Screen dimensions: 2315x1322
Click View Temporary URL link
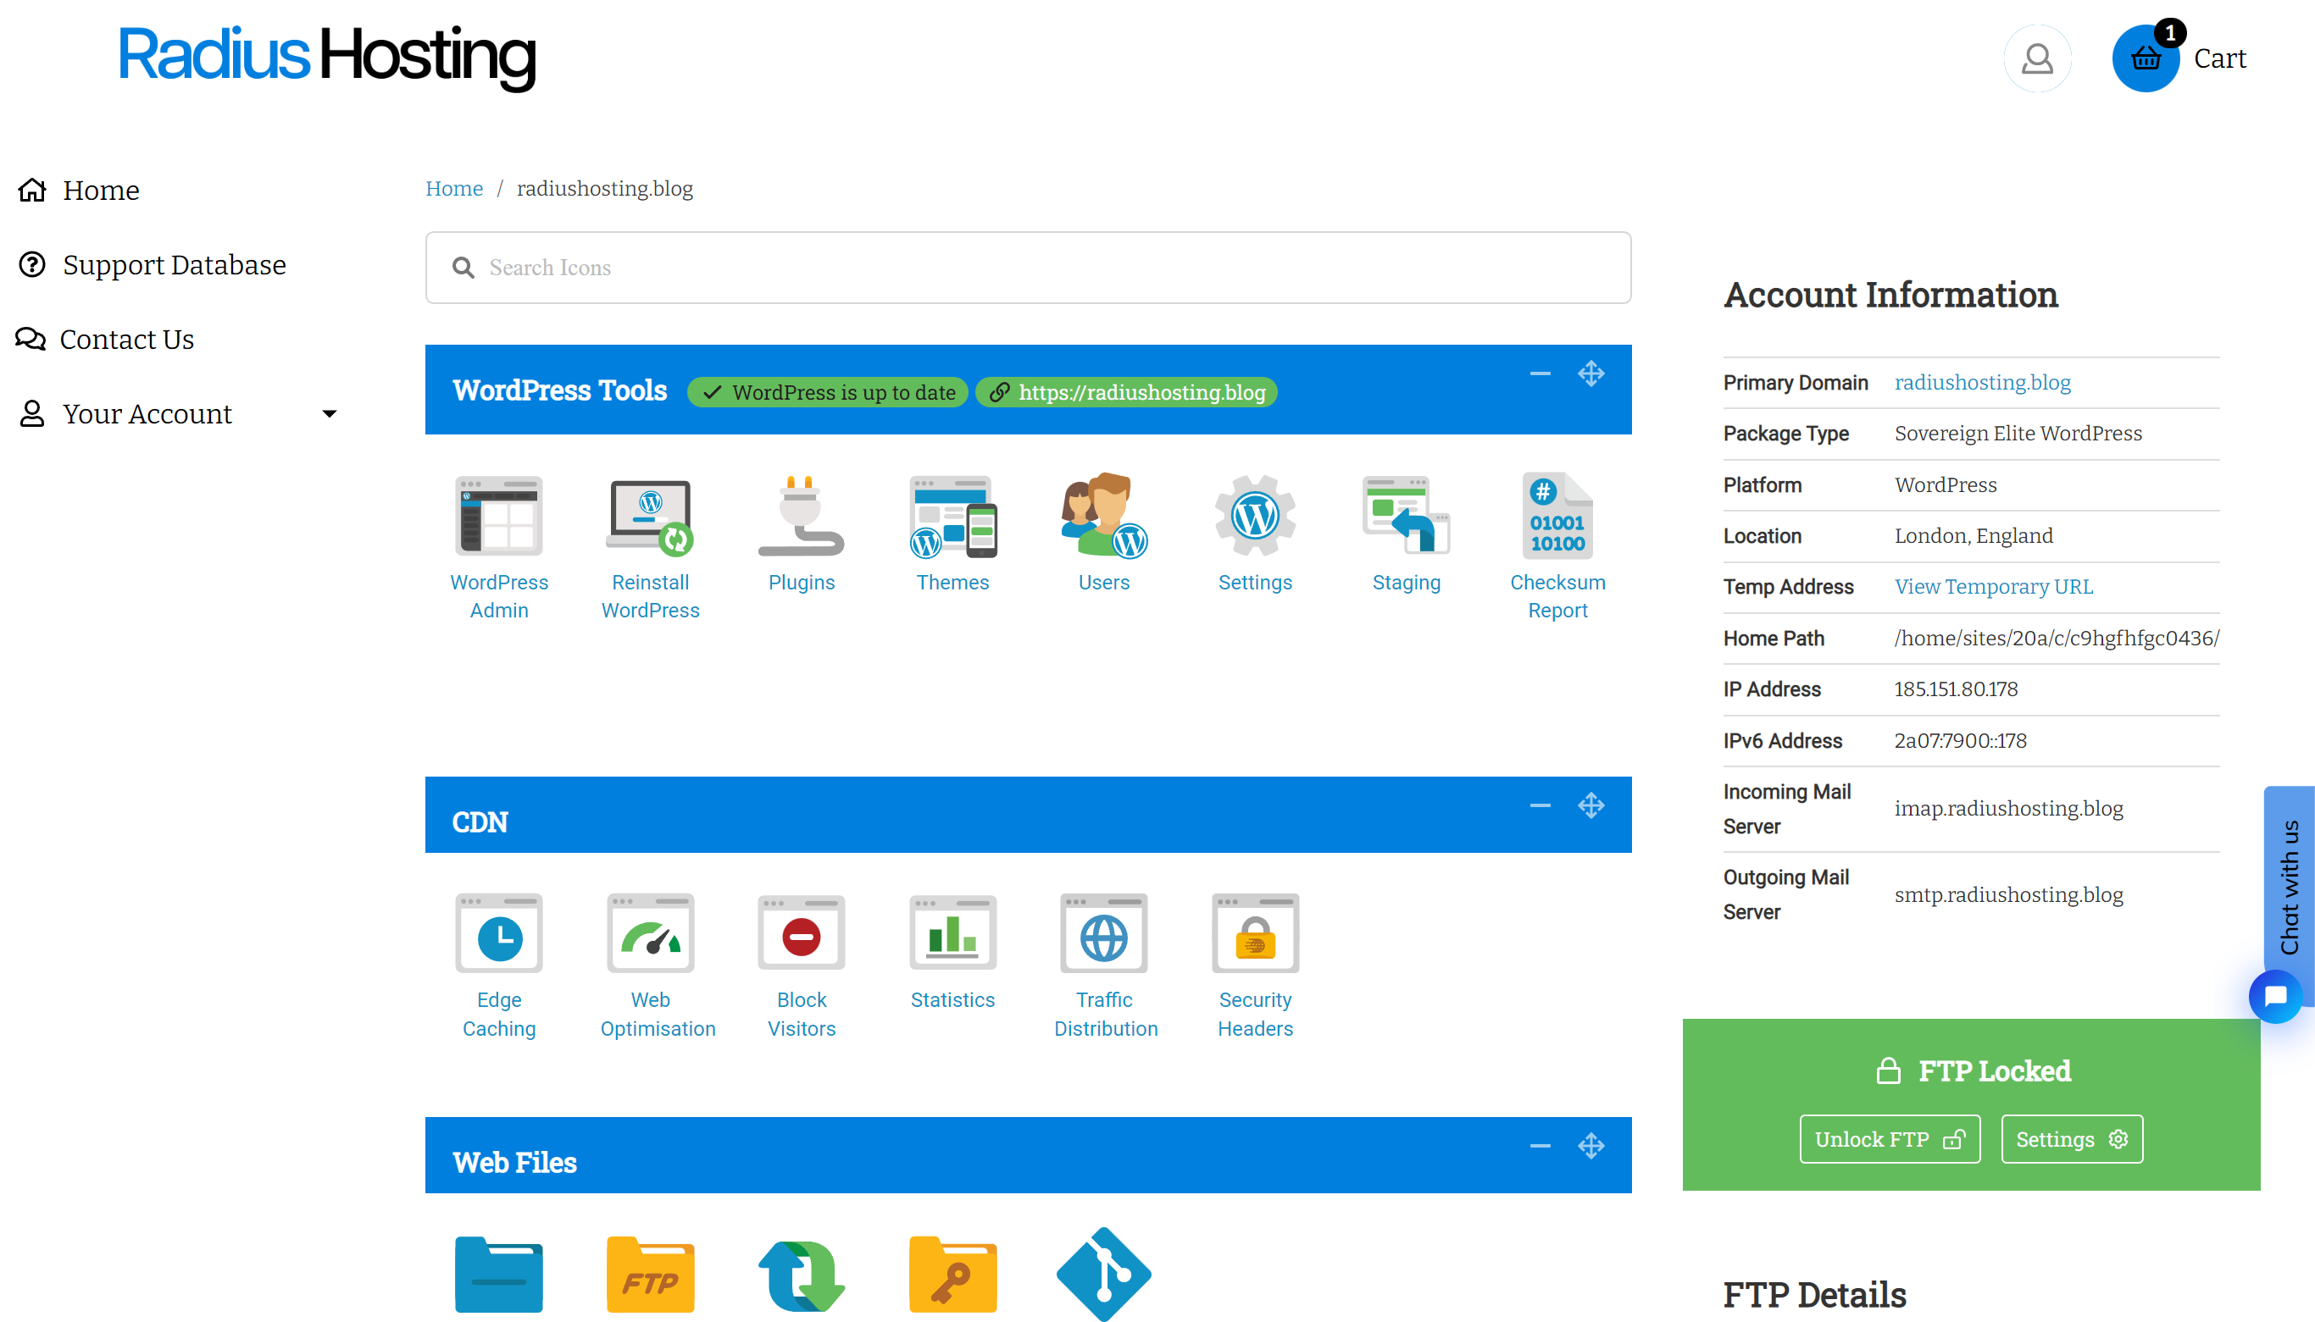[x=1994, y=587]
